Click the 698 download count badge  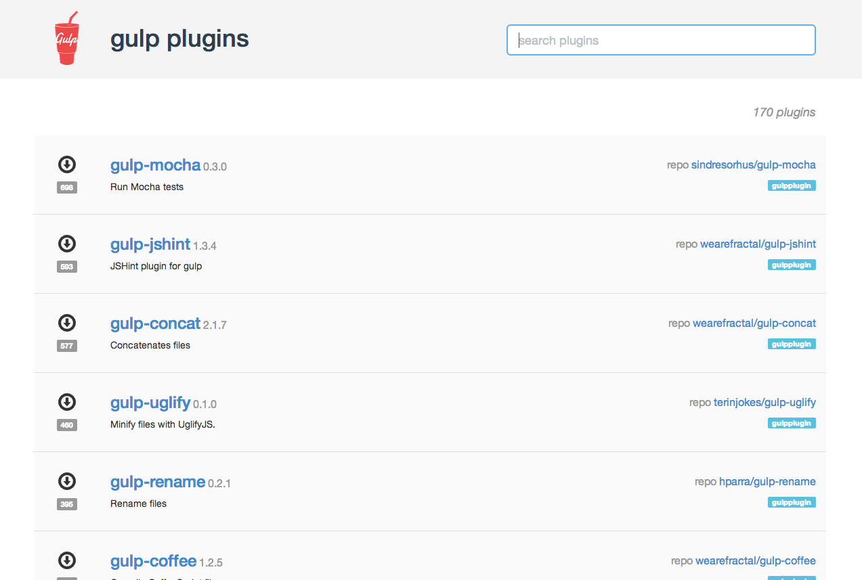pyautogui.click(x=67, y=187)
